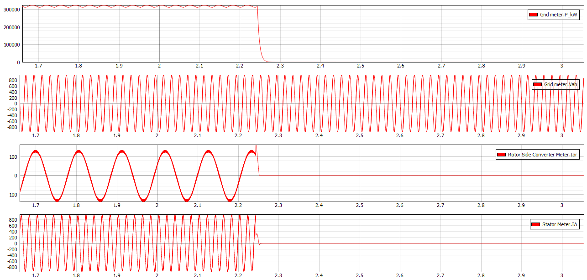This screenshot has width=587, height=280.
Task: Click the red swatch beside Grid meter.Vab
Action: click(x=537, y=84)
